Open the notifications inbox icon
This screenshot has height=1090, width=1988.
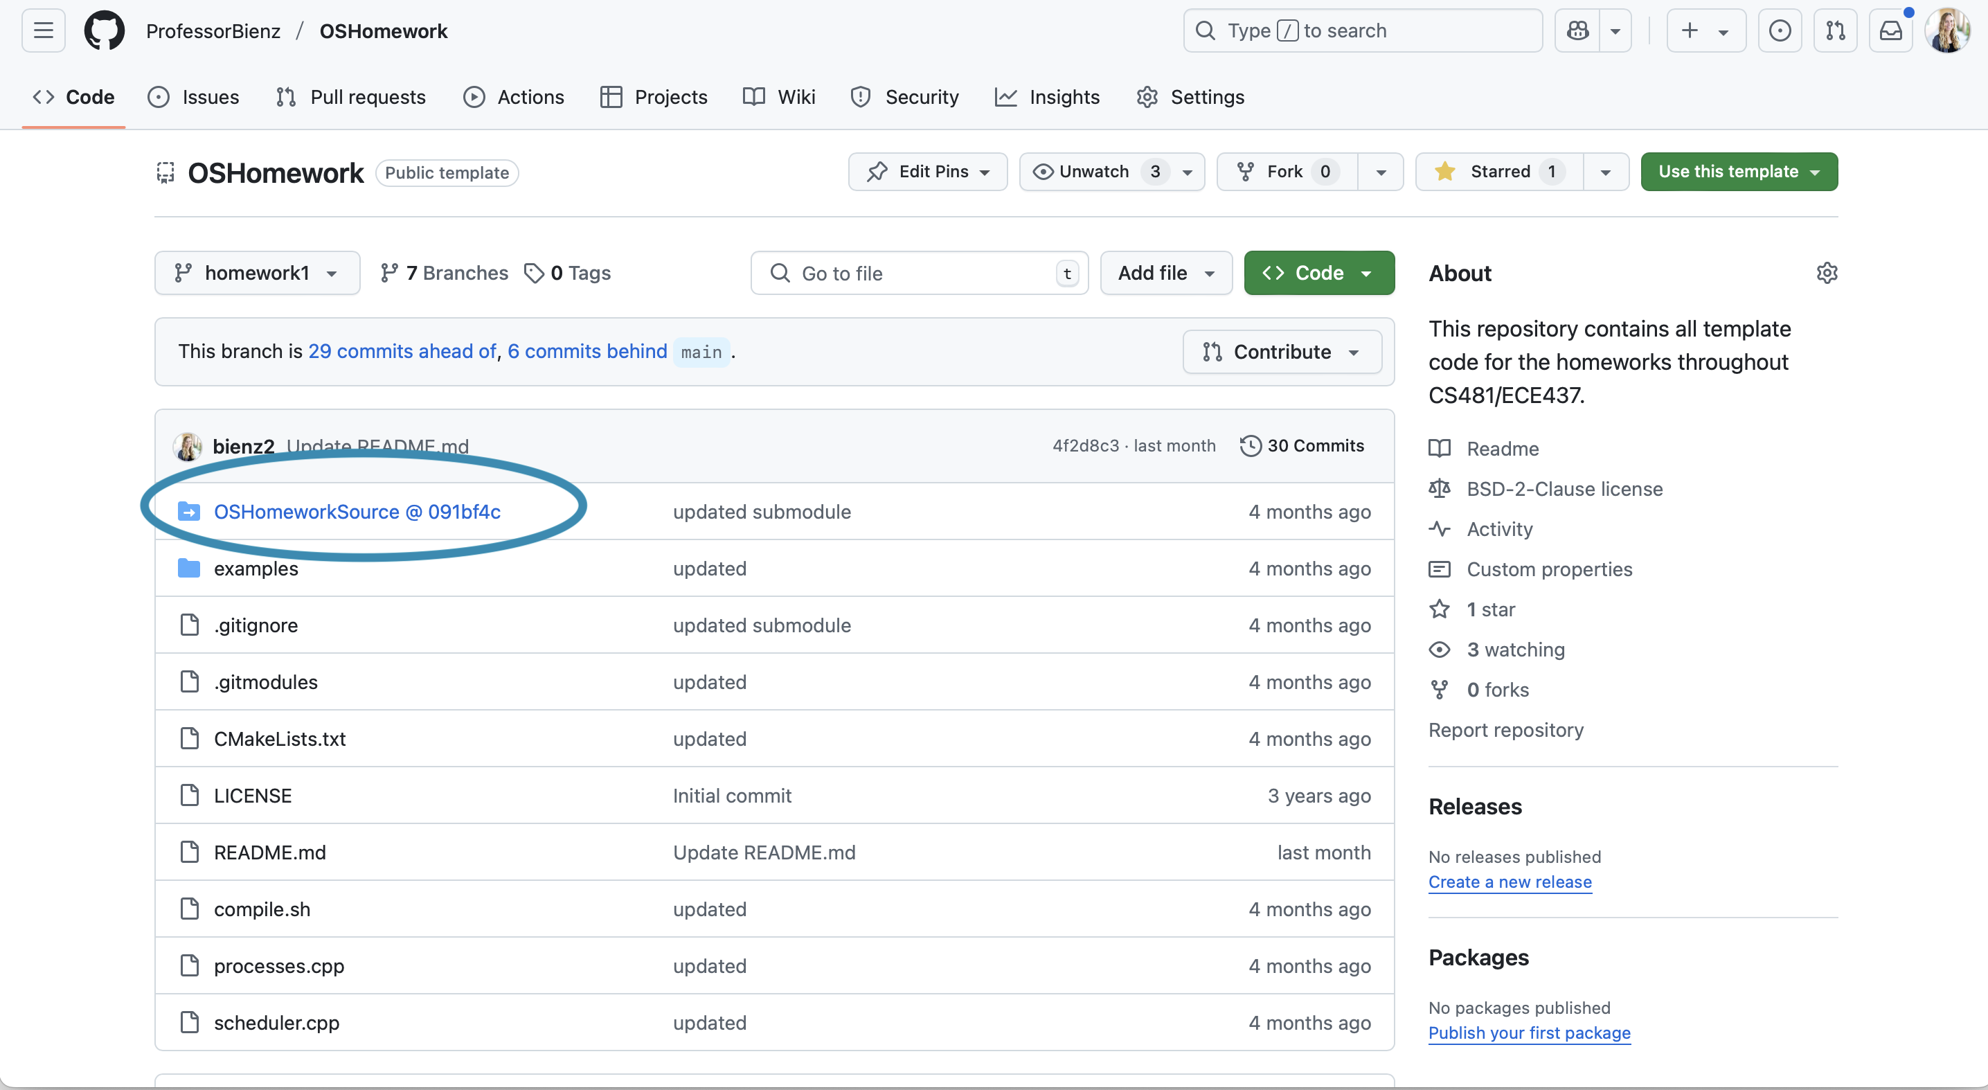point(1890,31)
